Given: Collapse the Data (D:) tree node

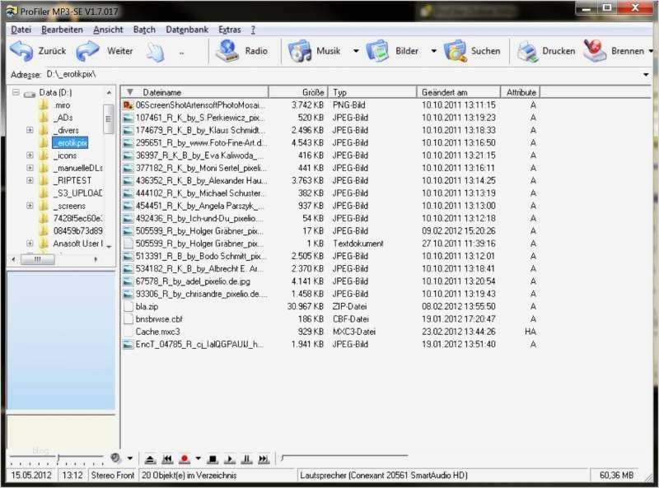Looking at the screenshot, I should pos(16,92).
